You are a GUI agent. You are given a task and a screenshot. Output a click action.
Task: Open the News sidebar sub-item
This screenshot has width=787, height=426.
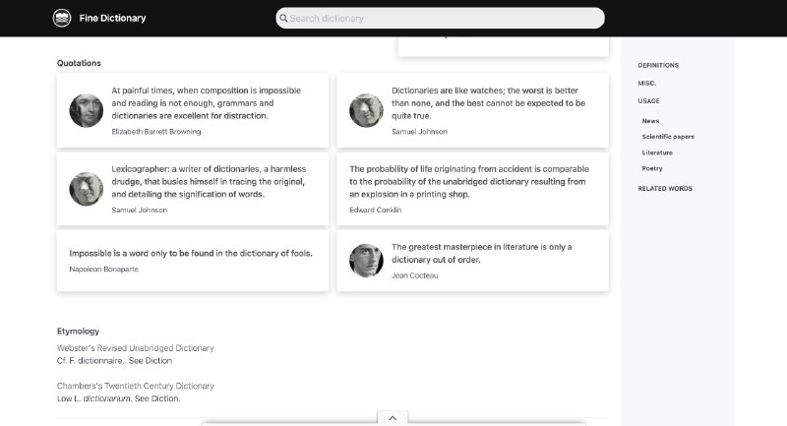(x=650, y=121)
